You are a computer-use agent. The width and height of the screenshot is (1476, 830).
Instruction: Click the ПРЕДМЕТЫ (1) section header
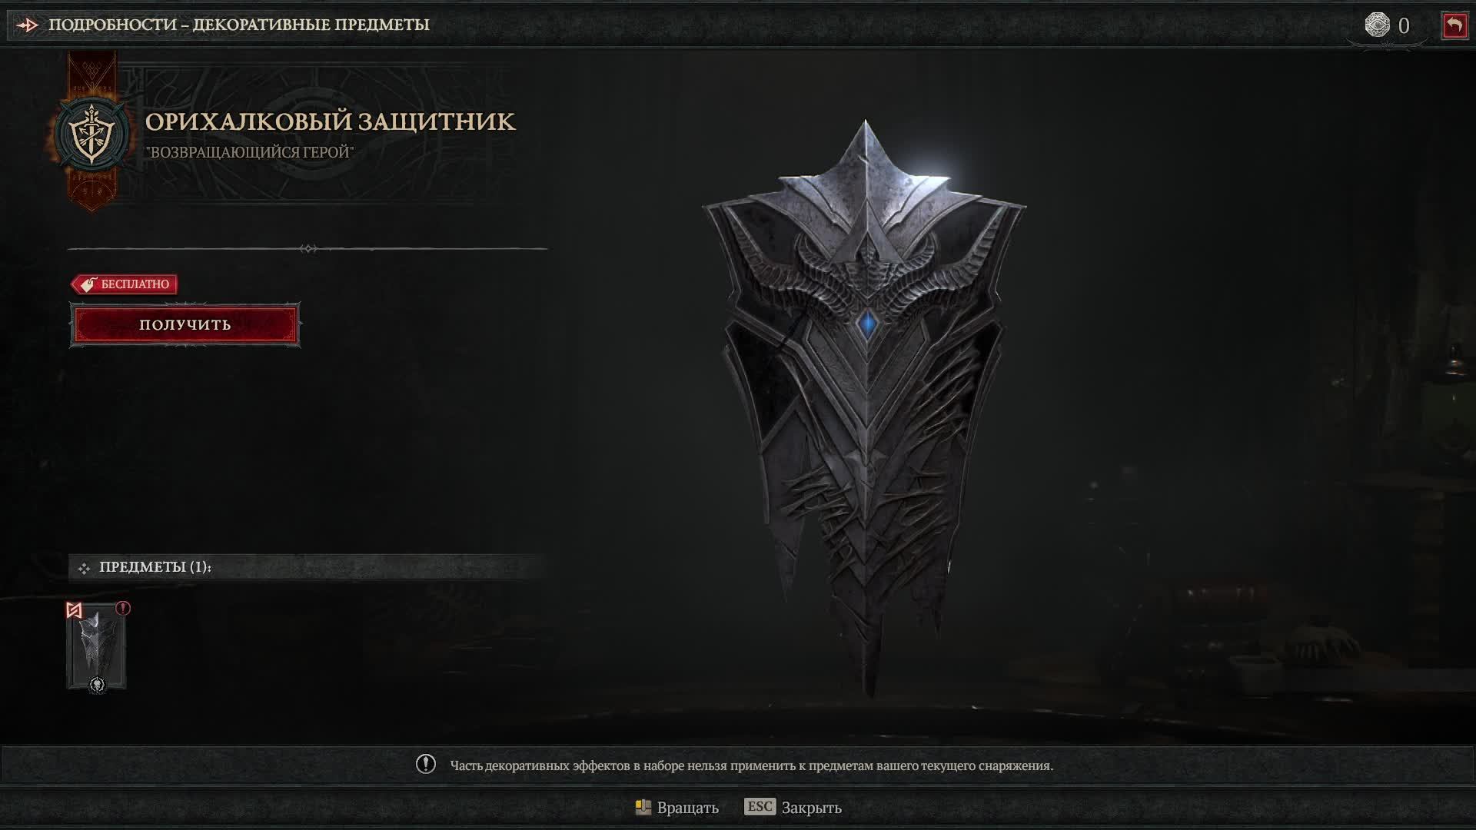point(155,567)
